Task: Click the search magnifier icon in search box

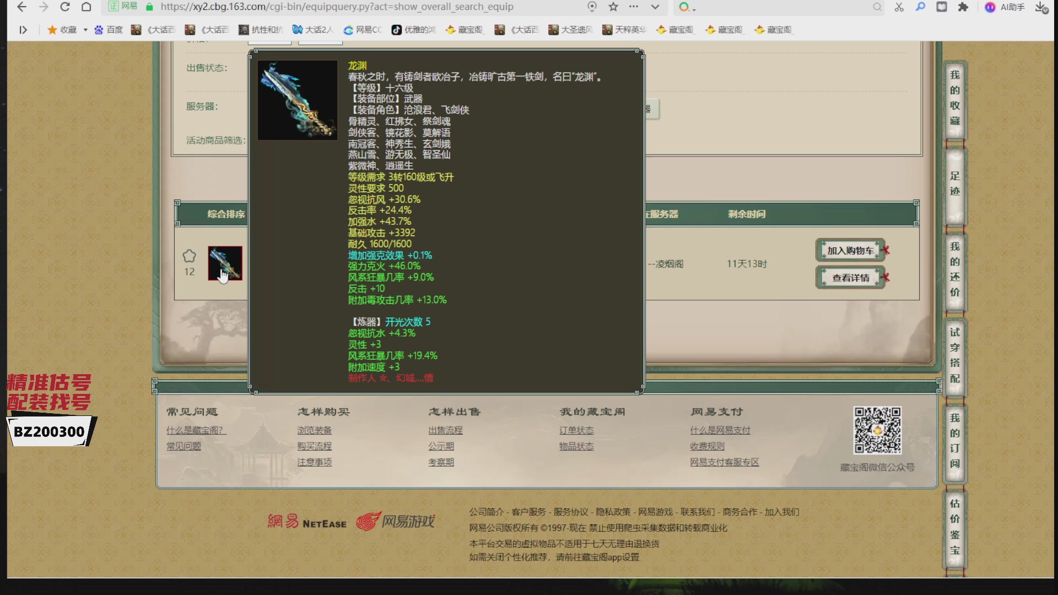Action: 877,7
